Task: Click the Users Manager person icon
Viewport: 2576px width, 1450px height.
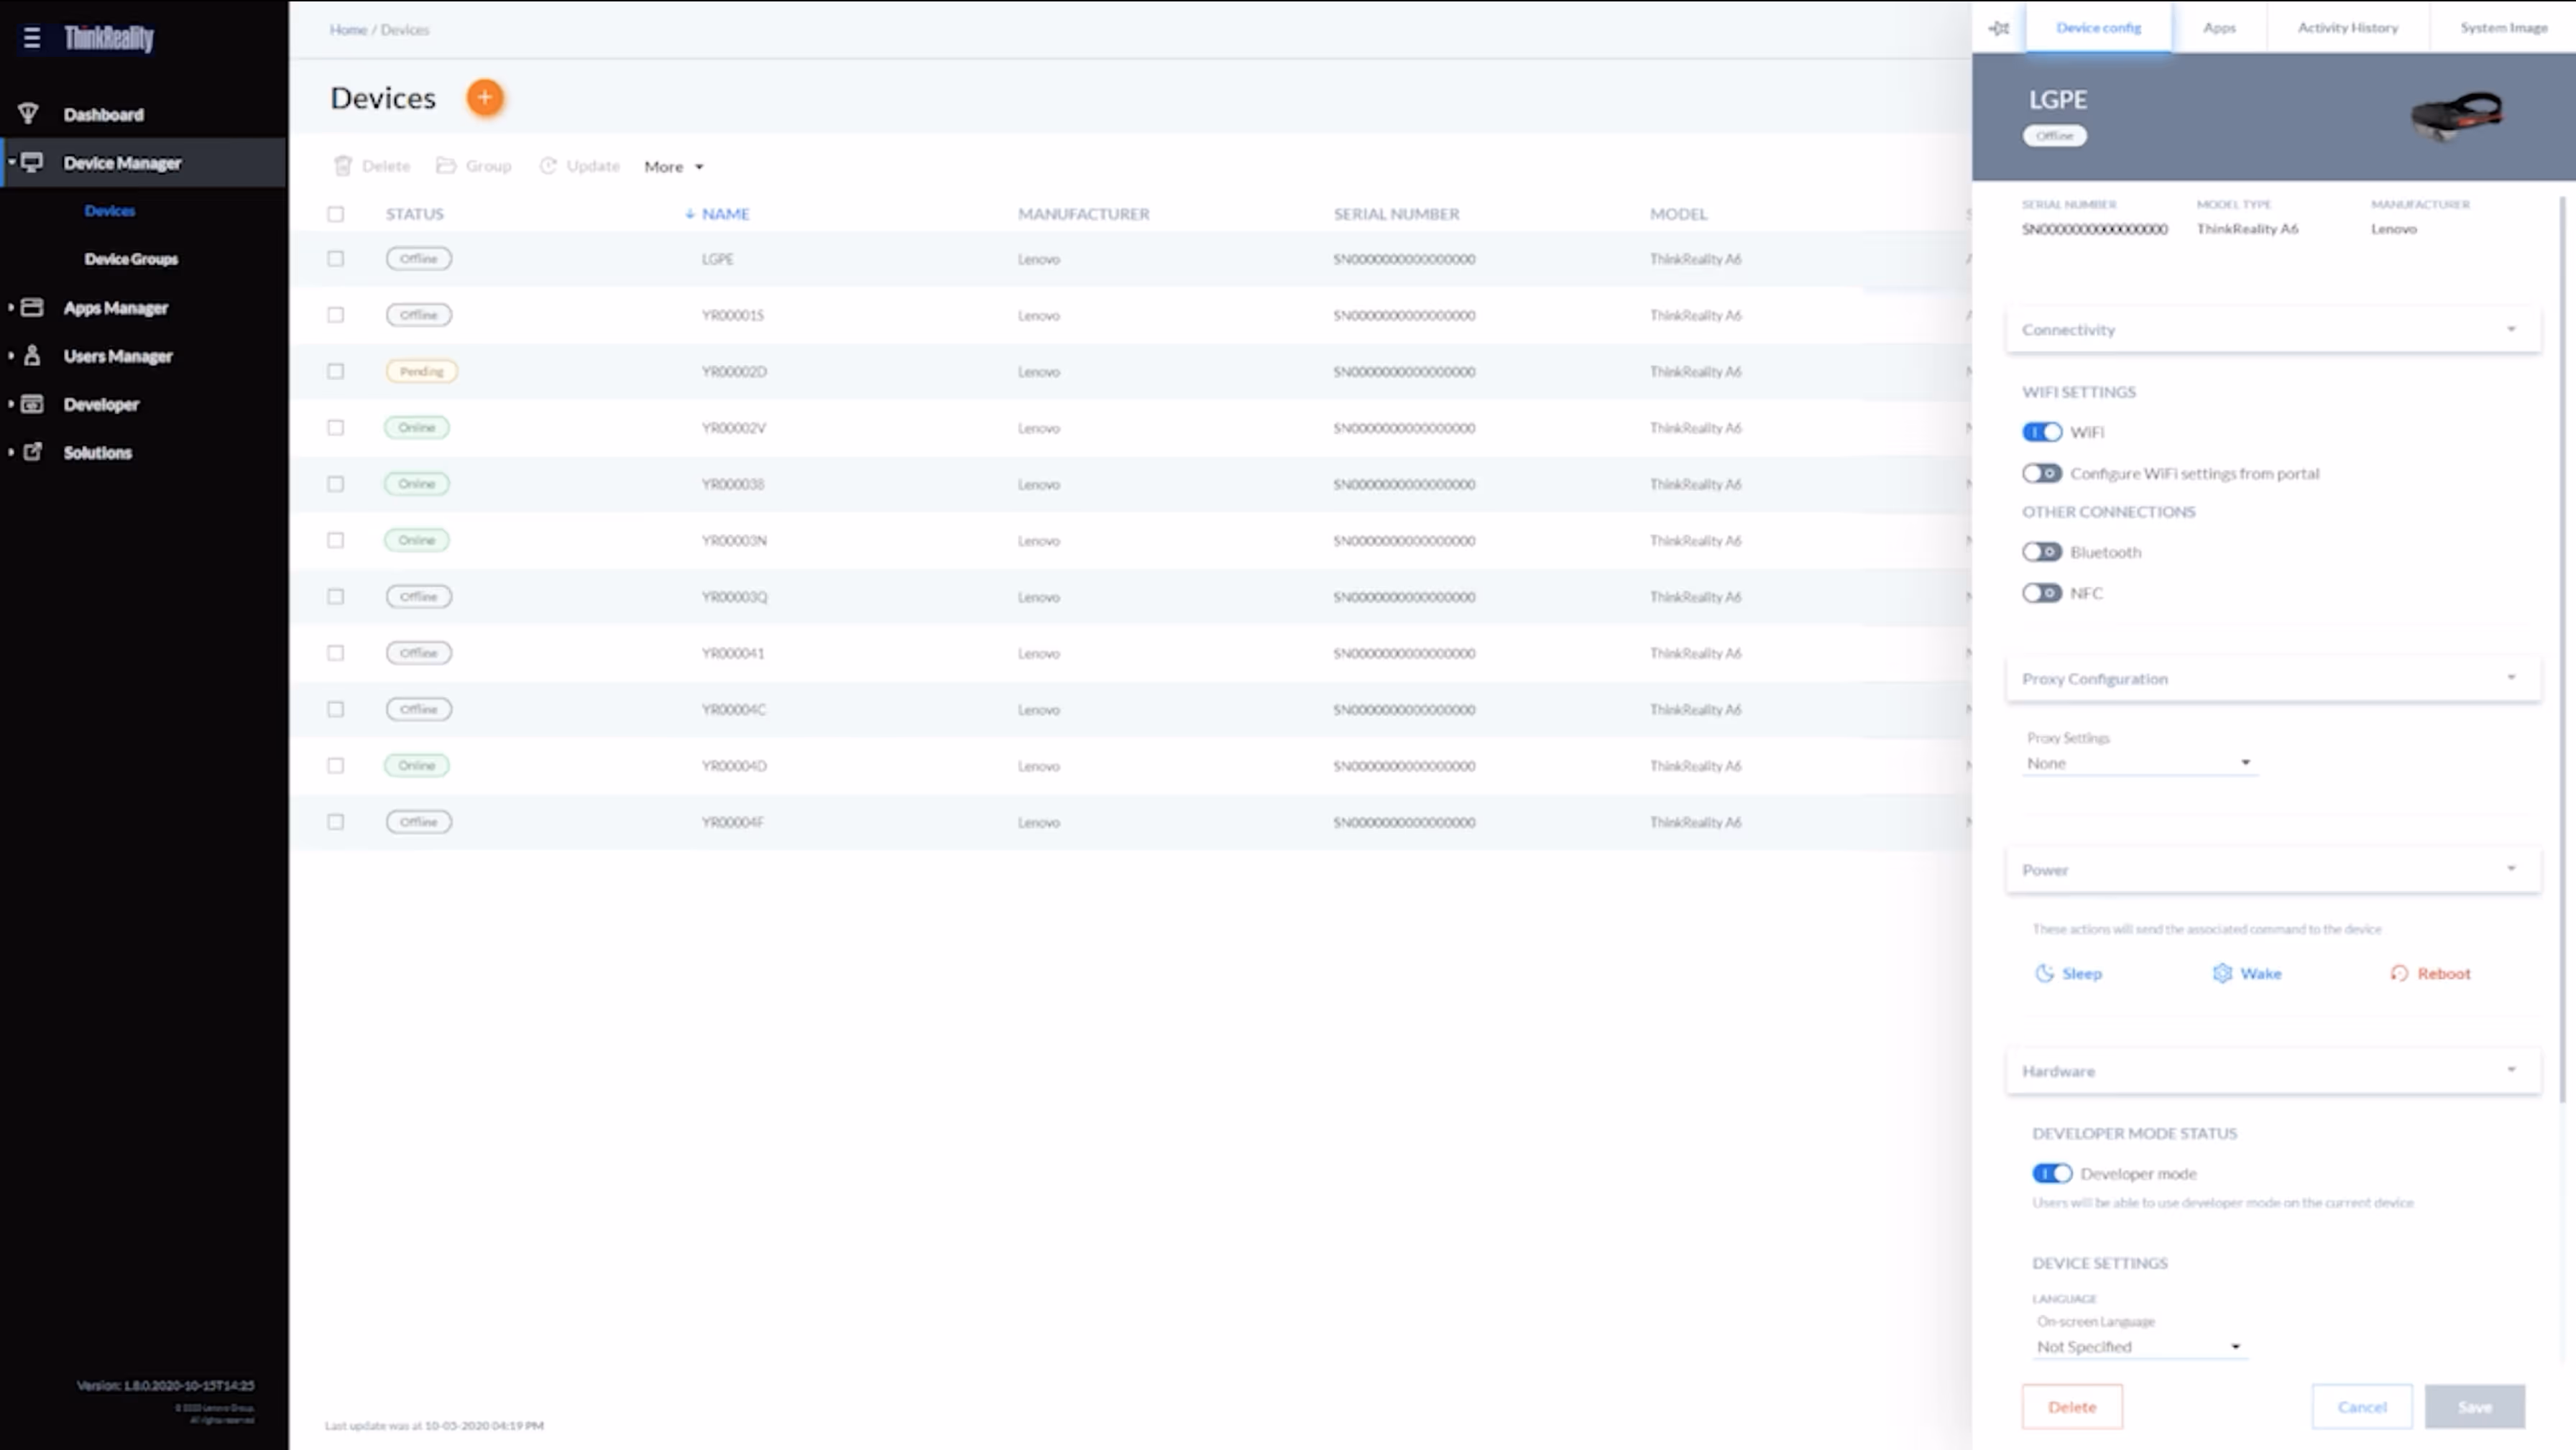Action: coord(32,355)
